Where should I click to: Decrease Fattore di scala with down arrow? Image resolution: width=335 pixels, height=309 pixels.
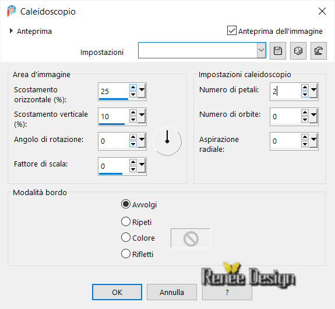[x=133, y=169]
